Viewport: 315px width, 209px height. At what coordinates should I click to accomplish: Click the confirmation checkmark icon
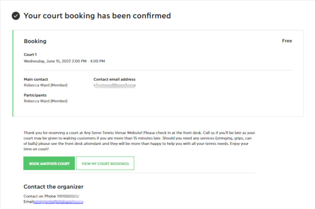15,16
